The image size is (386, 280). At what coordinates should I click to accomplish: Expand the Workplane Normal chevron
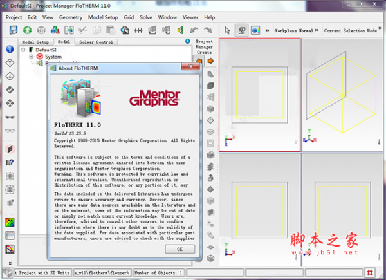(x=317, y=30)
